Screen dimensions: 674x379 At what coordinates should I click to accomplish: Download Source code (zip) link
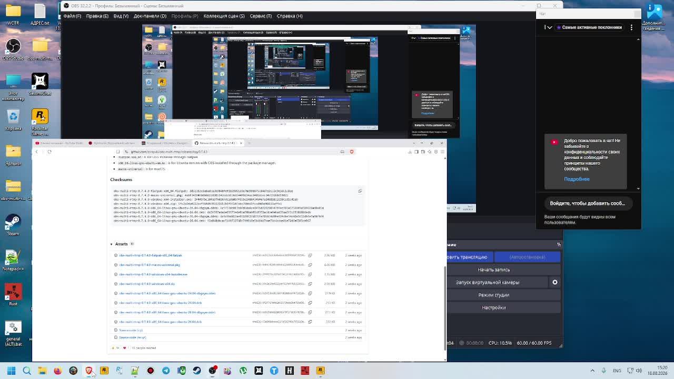(x=131, y=331)
